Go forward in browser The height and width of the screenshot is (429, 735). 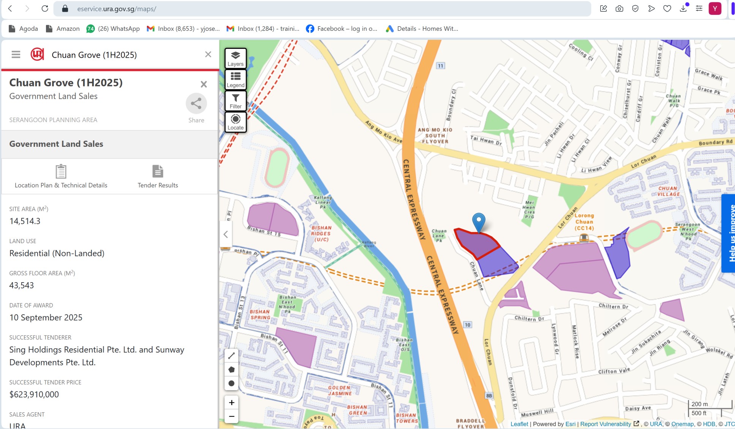pyautogui.click(x=27, y=8)
